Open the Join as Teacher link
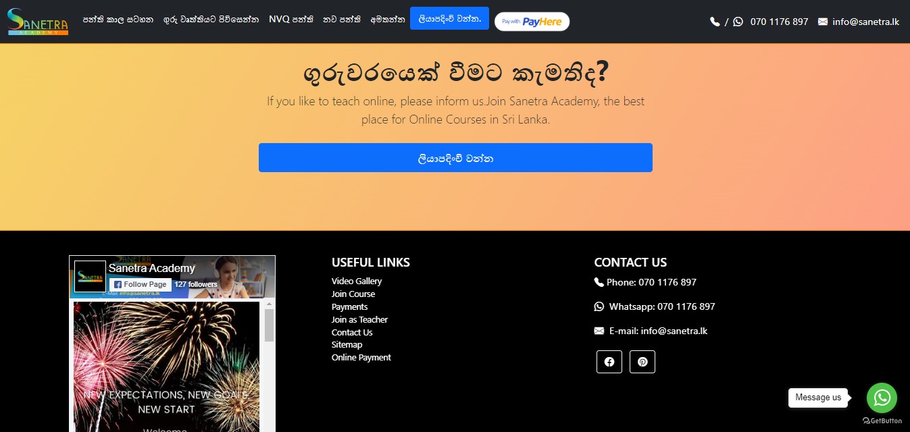 pos(359,319)
